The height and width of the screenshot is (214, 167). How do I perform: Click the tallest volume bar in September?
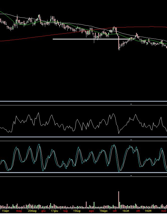tap(119, 199)
